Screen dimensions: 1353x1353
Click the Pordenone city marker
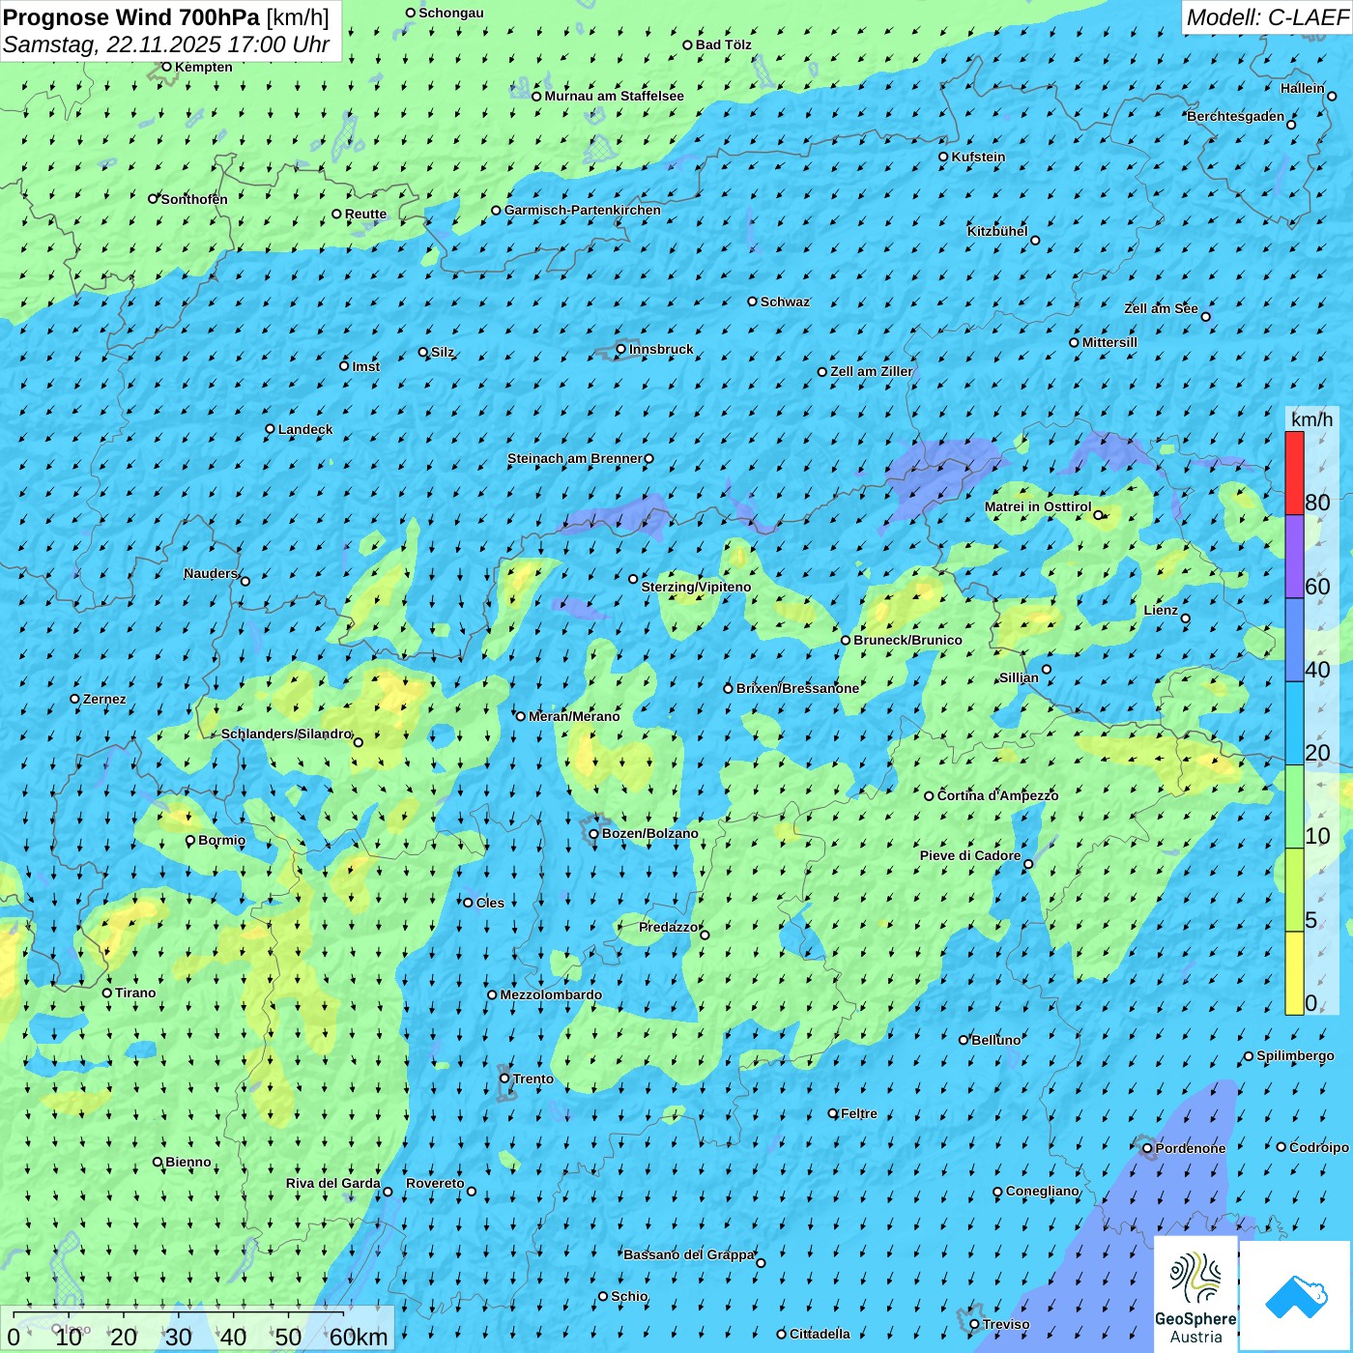(1147, 1149)
